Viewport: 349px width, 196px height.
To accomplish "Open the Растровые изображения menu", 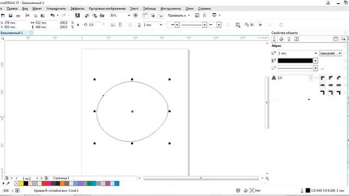I will pyautogui.click(x=107, y=9).
